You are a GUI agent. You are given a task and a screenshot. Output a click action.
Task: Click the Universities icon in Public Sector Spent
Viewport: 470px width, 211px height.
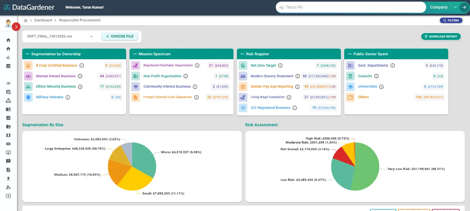[x=350, y=86]
